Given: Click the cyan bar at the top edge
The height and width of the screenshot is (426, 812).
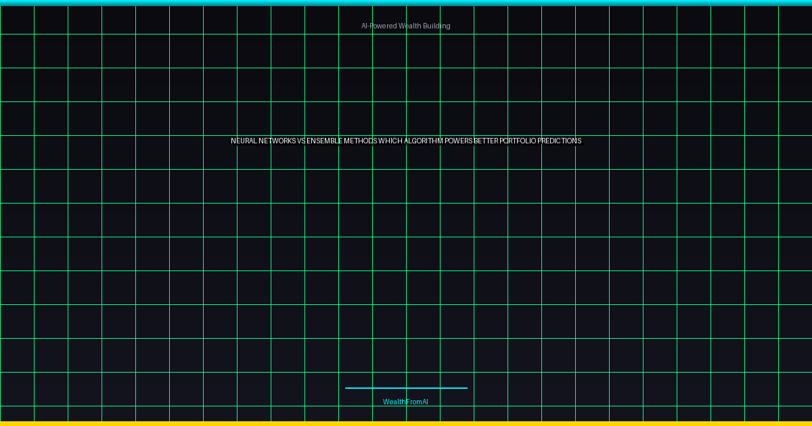Looking at the screenshot, I should tap(406, 3).
